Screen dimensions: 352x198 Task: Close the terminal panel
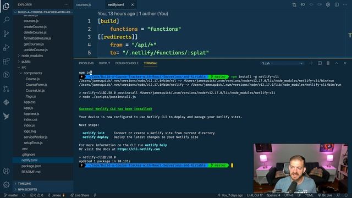[x=345, y=63]
